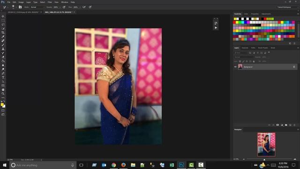Open the Tool Preset picker

(x=5, y=7)
